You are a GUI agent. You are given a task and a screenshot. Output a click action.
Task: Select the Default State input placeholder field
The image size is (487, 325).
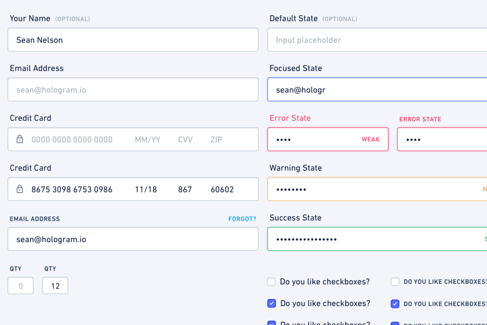pyautogui.click(x=377, y=40)
